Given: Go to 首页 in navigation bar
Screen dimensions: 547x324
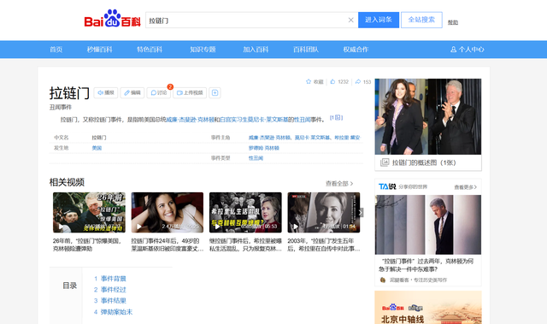Looking at the screenshot, I should (56, 50).
